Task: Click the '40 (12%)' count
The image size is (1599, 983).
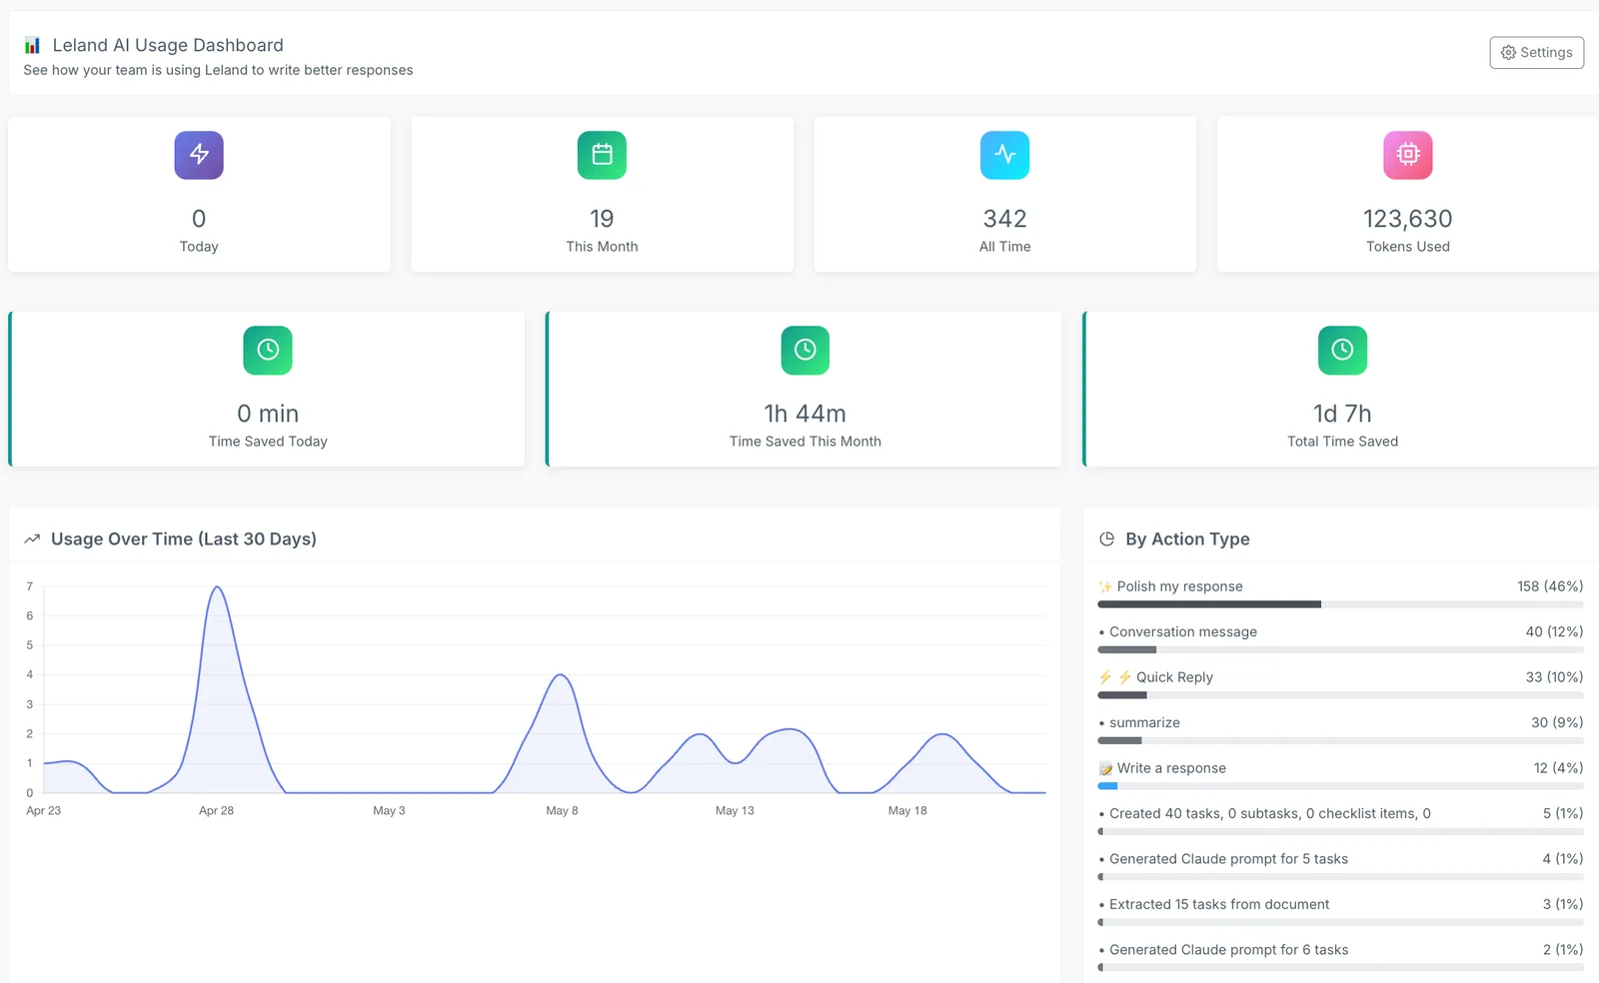Action: [x=1554, y=632]
